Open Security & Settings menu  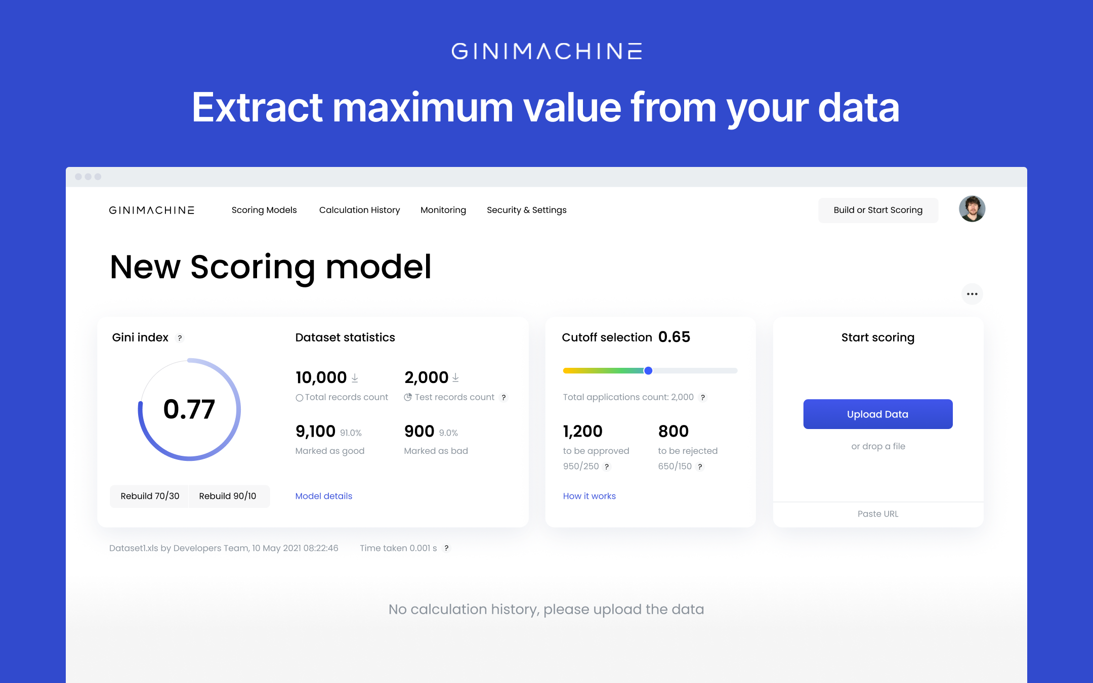526,209
